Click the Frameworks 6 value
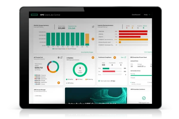The image size is (179, 119). click(x=112, y=65)
